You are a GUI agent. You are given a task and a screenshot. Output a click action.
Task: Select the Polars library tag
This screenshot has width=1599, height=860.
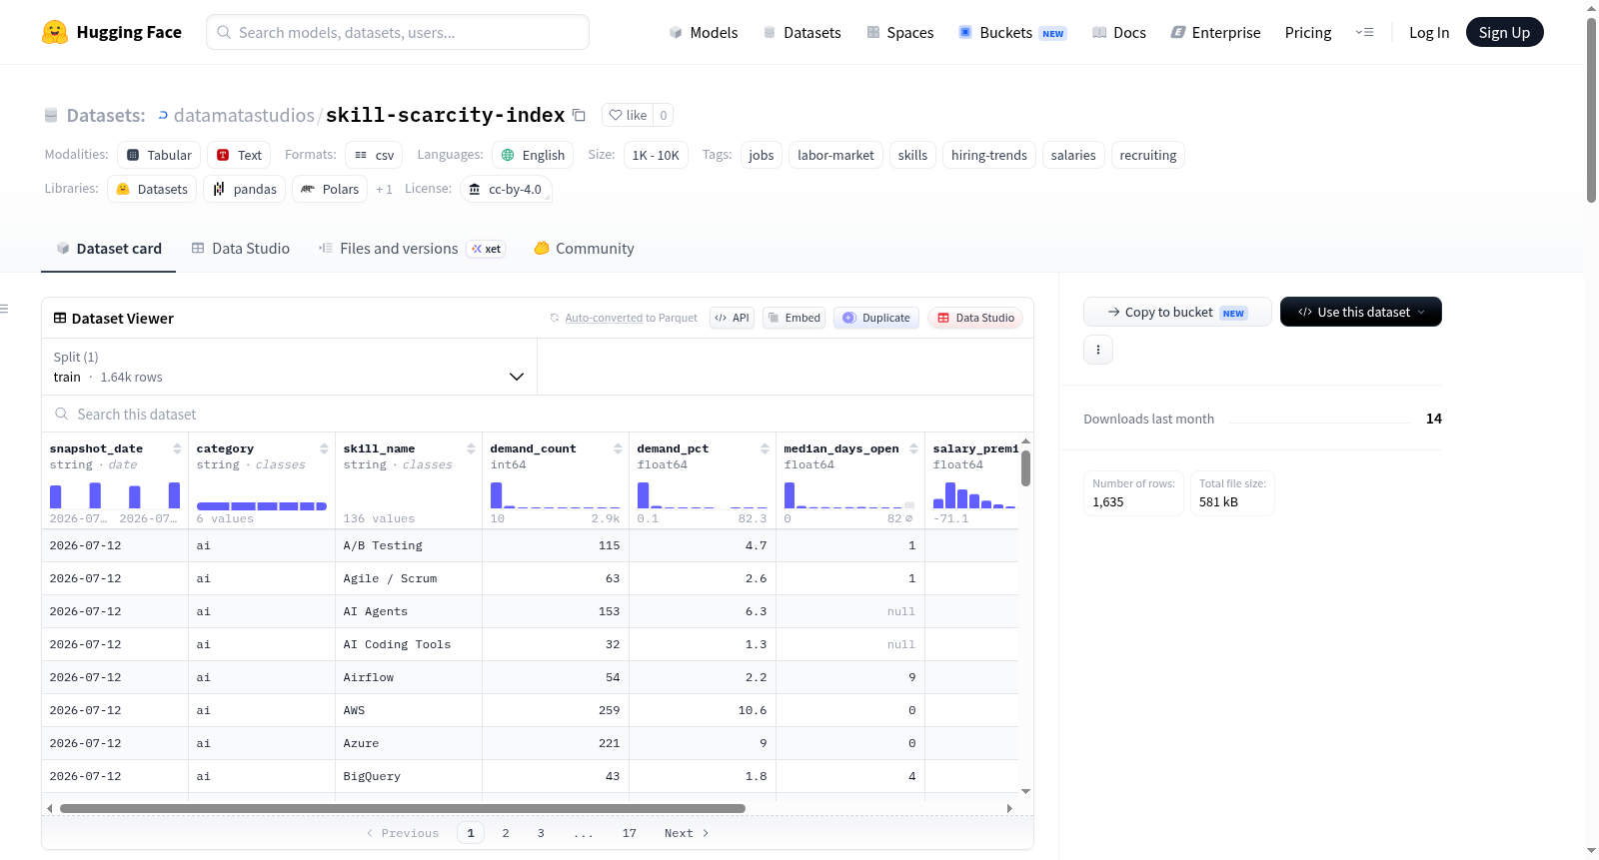[x=330, y=189]
